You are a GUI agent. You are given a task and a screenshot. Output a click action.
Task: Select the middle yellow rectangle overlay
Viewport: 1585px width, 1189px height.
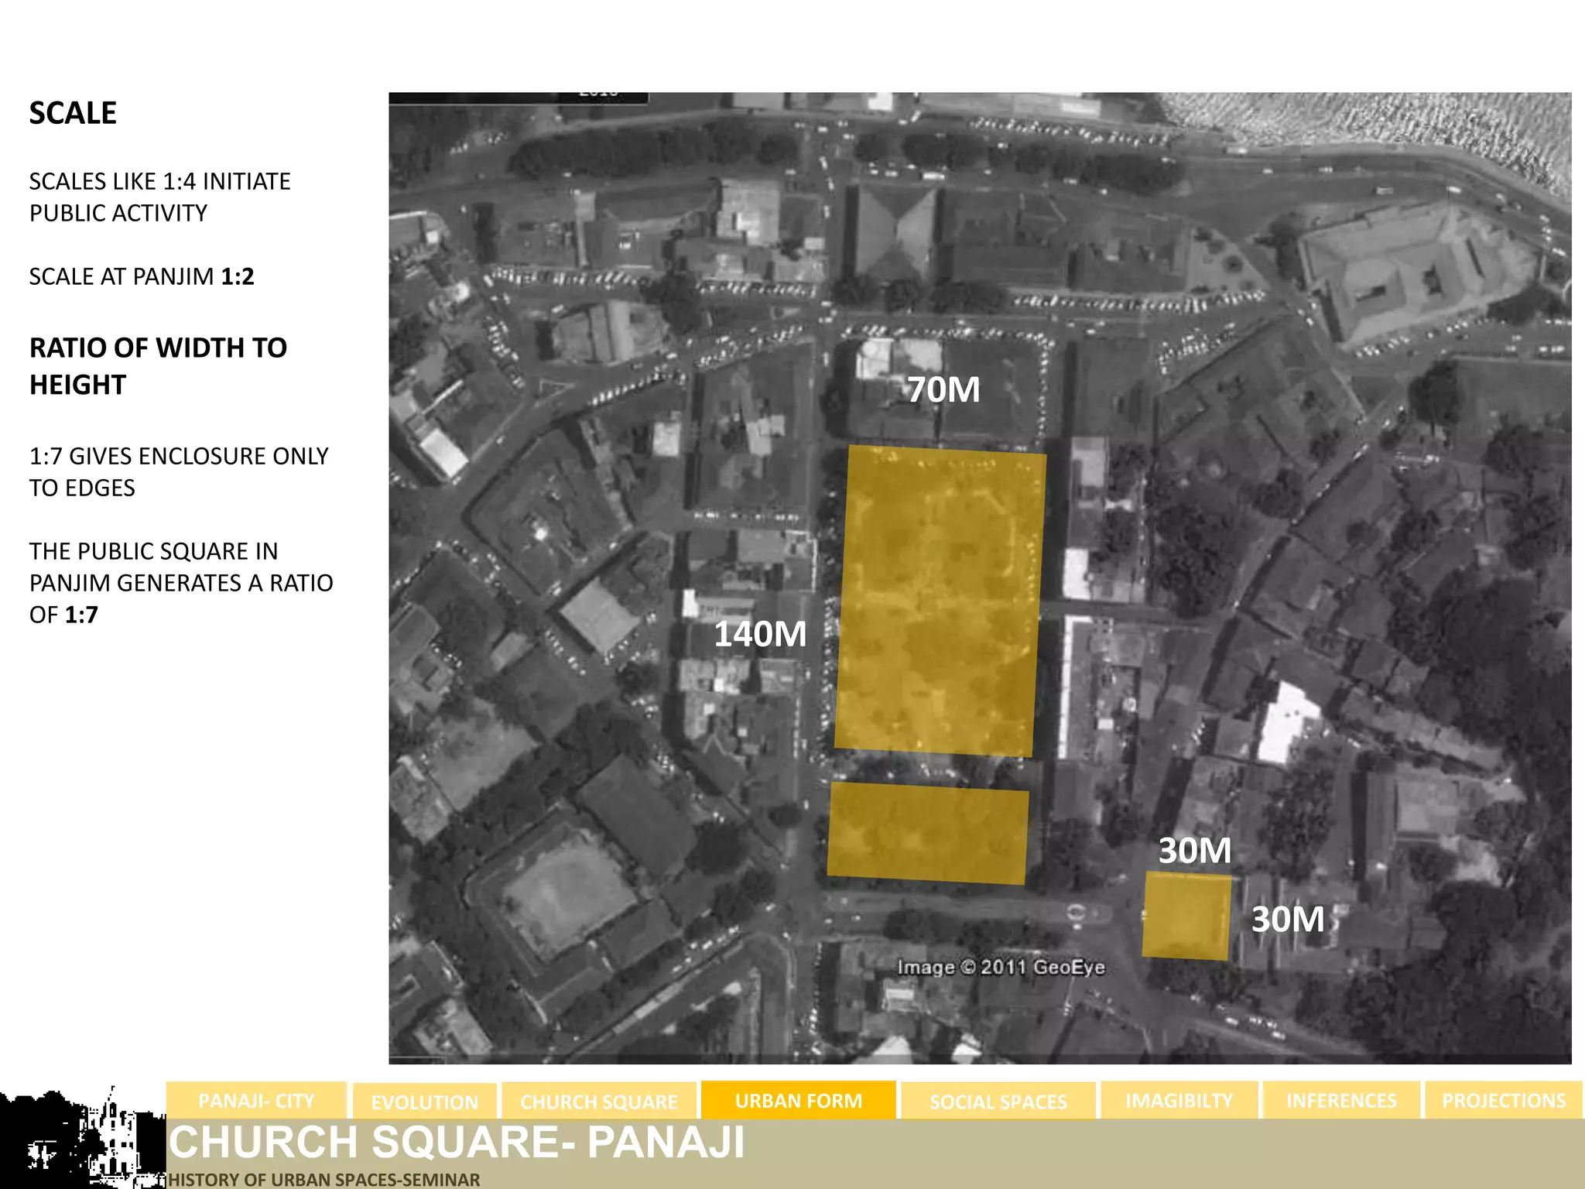click(x=928, y=833)
